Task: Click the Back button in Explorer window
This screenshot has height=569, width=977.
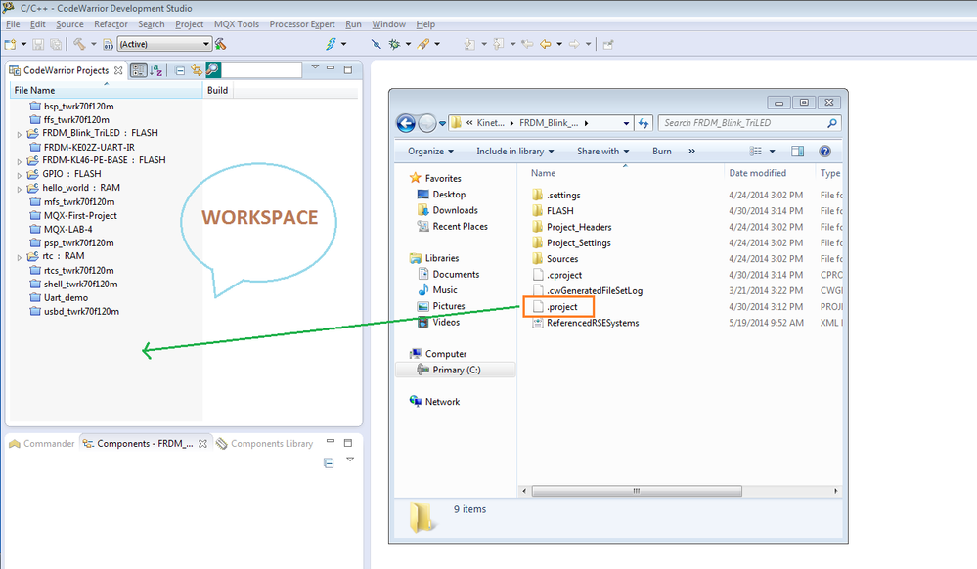Action: (406, 123)
